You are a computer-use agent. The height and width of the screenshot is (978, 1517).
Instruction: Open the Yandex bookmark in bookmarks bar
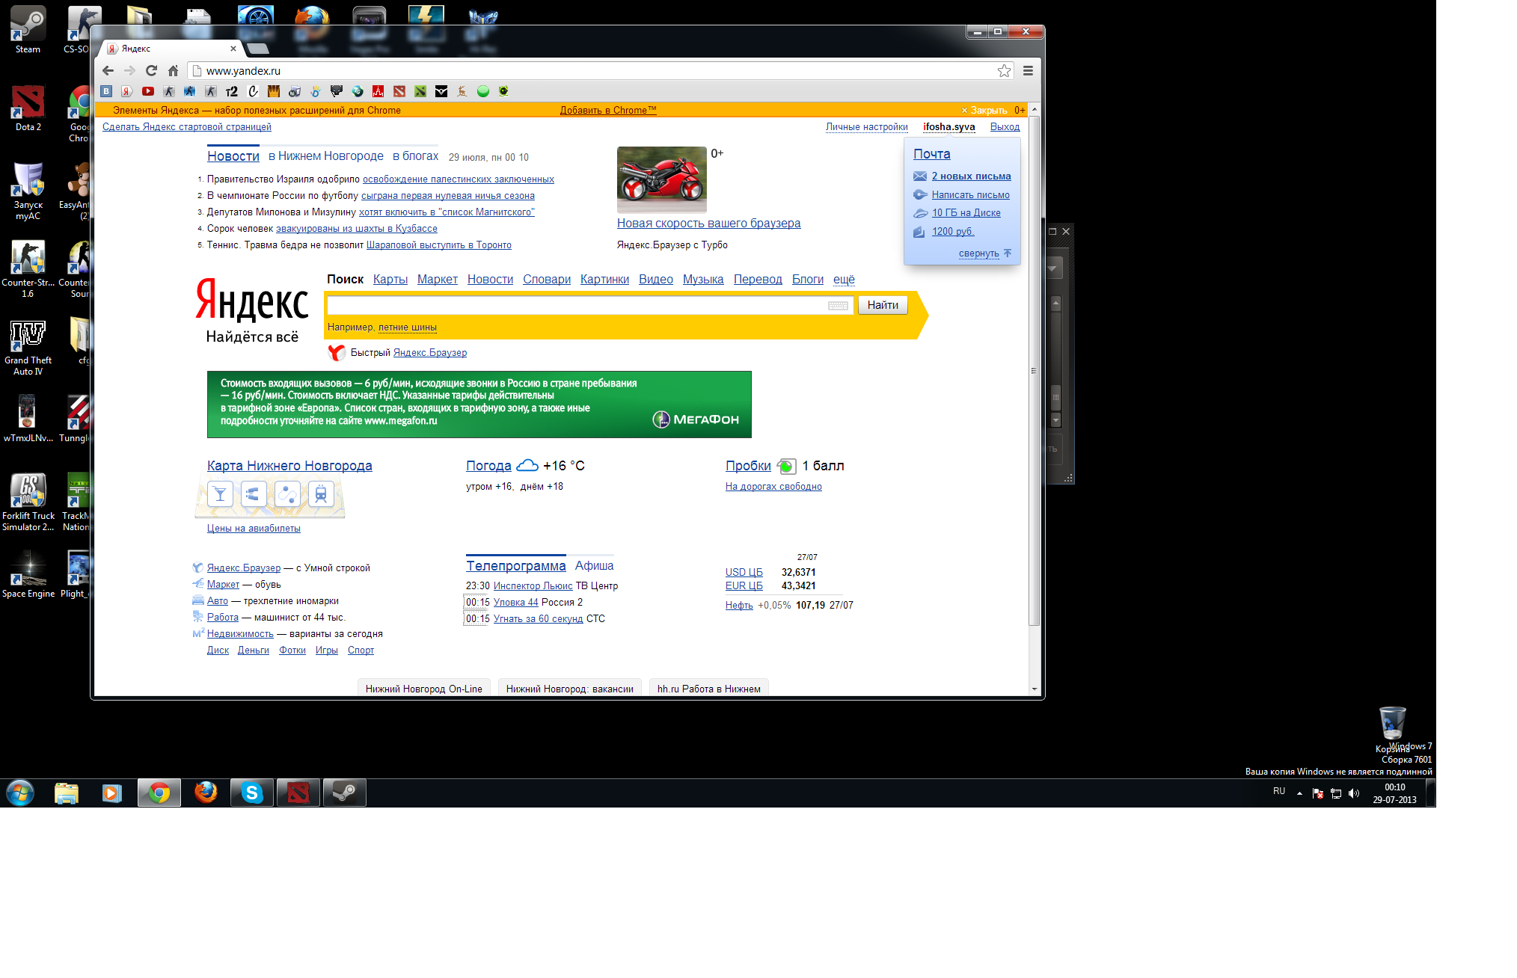(127, 91)
